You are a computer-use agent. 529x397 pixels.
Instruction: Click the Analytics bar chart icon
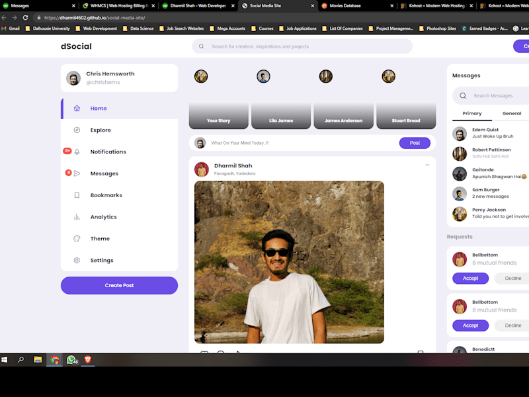[x=77, y=217]
